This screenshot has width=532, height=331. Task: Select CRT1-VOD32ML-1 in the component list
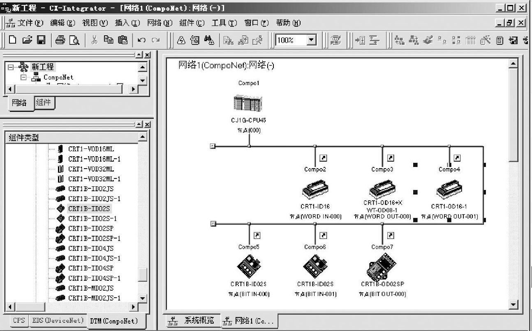tap(94, 179)
